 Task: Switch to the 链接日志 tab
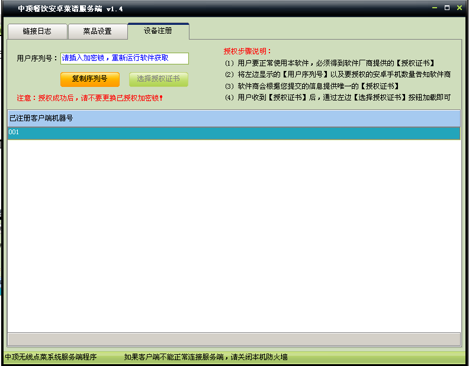[x=37, y=31]
